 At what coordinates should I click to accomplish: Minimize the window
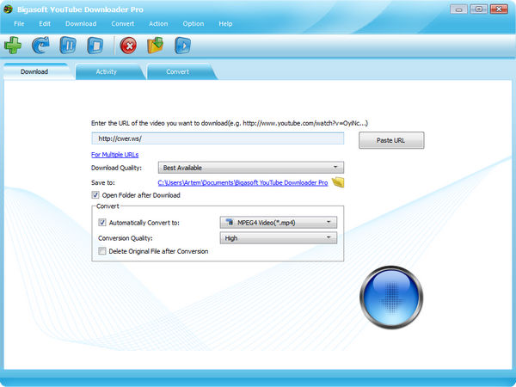pyautogui.click(x=458, y=9)
